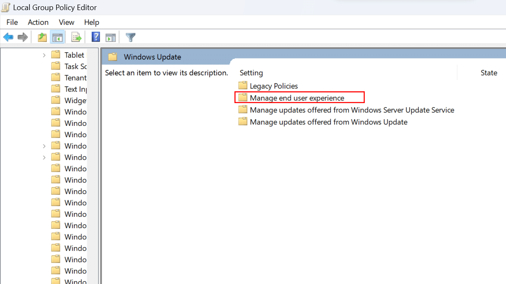
Task: Click the Back arrow toolbar icon
Action: coord(8,37)
